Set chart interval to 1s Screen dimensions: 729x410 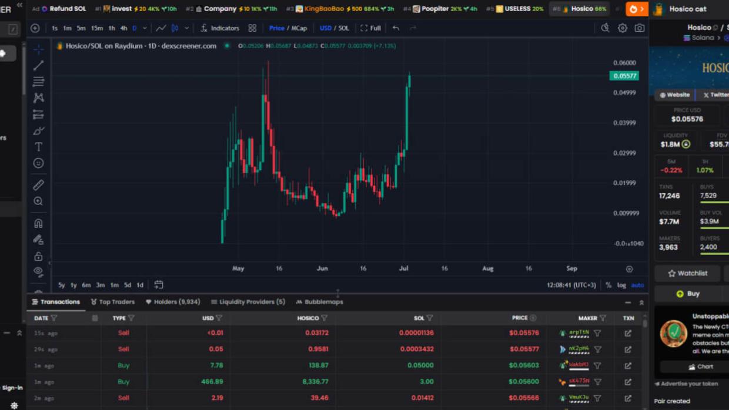55,28
